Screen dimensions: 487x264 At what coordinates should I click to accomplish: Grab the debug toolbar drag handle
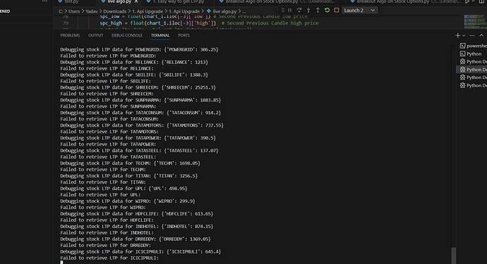click(282, 11)
